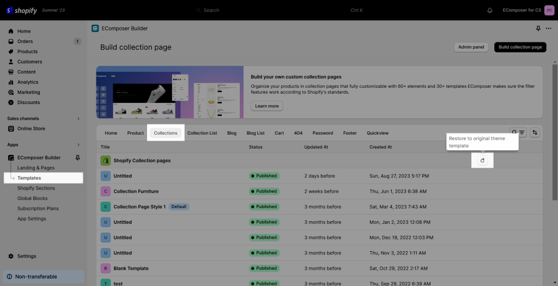Image resolution: width=558 pixels, height=286 pixels.
Task: Click the Orders count badge 1
Action: (x=77, y=41)
